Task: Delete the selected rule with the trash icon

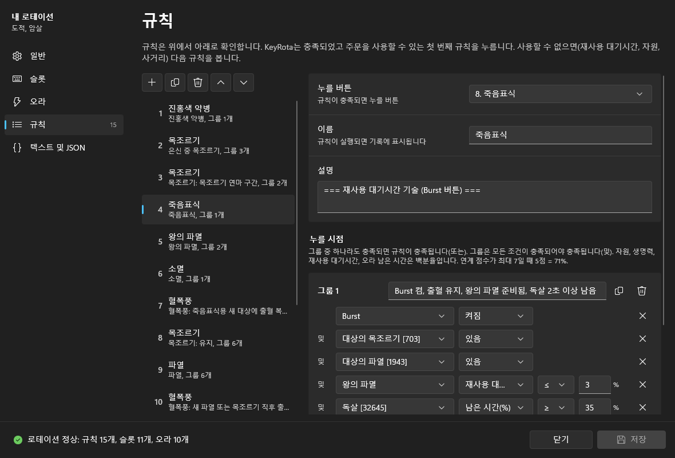Action: pos(197,82)
